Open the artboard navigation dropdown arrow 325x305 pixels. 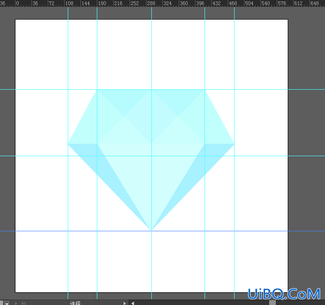7,303
